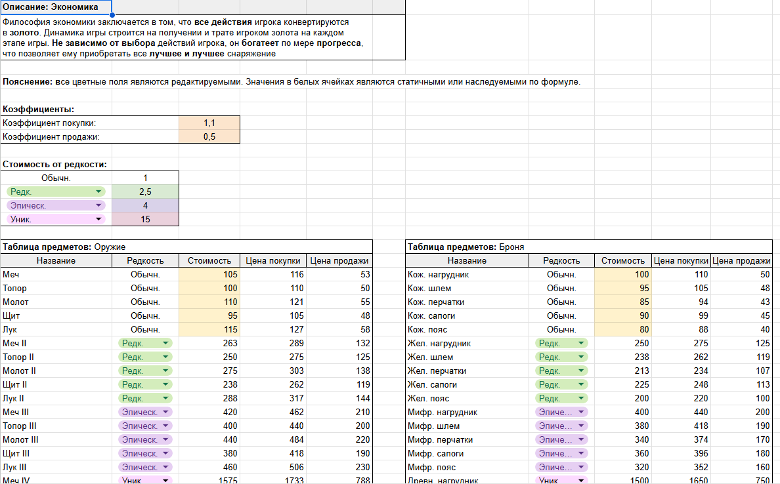Open rarity dropdown for Топор III row
This screenshot has width=780, height=484.
(165, 426)
